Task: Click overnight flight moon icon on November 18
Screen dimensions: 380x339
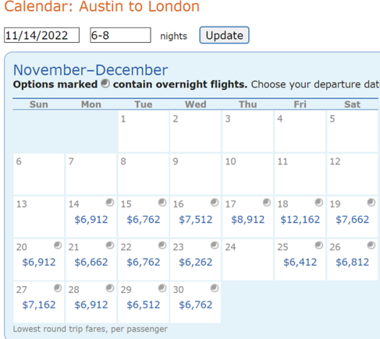Action: [x=319, y=203]
